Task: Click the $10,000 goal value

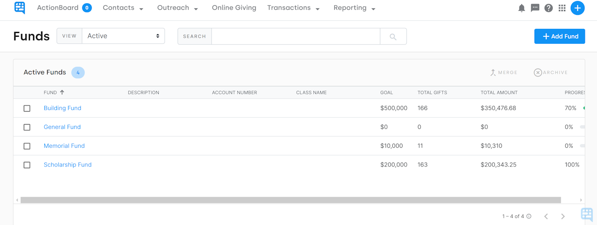Action: pos(392,146)
